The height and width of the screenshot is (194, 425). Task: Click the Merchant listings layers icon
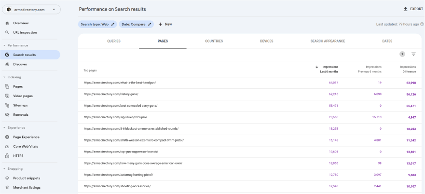click(x=7, y=188)
